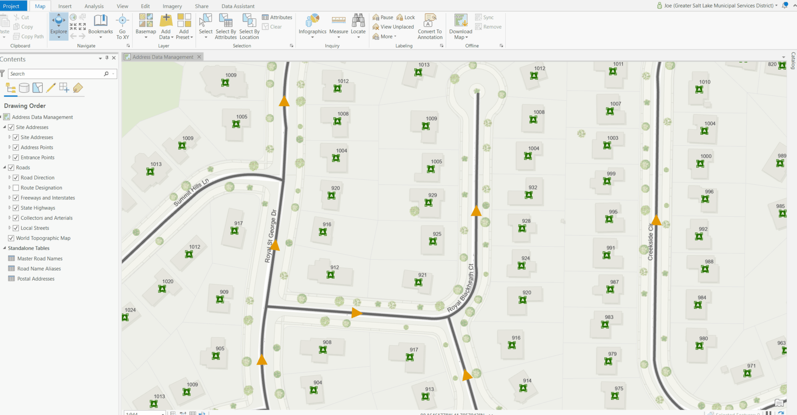Image resolution: width=797 pixels, height=415 pixels.
Task: Click the Pause labeling button
Action: pyautogui.click(x=383, y=17)
